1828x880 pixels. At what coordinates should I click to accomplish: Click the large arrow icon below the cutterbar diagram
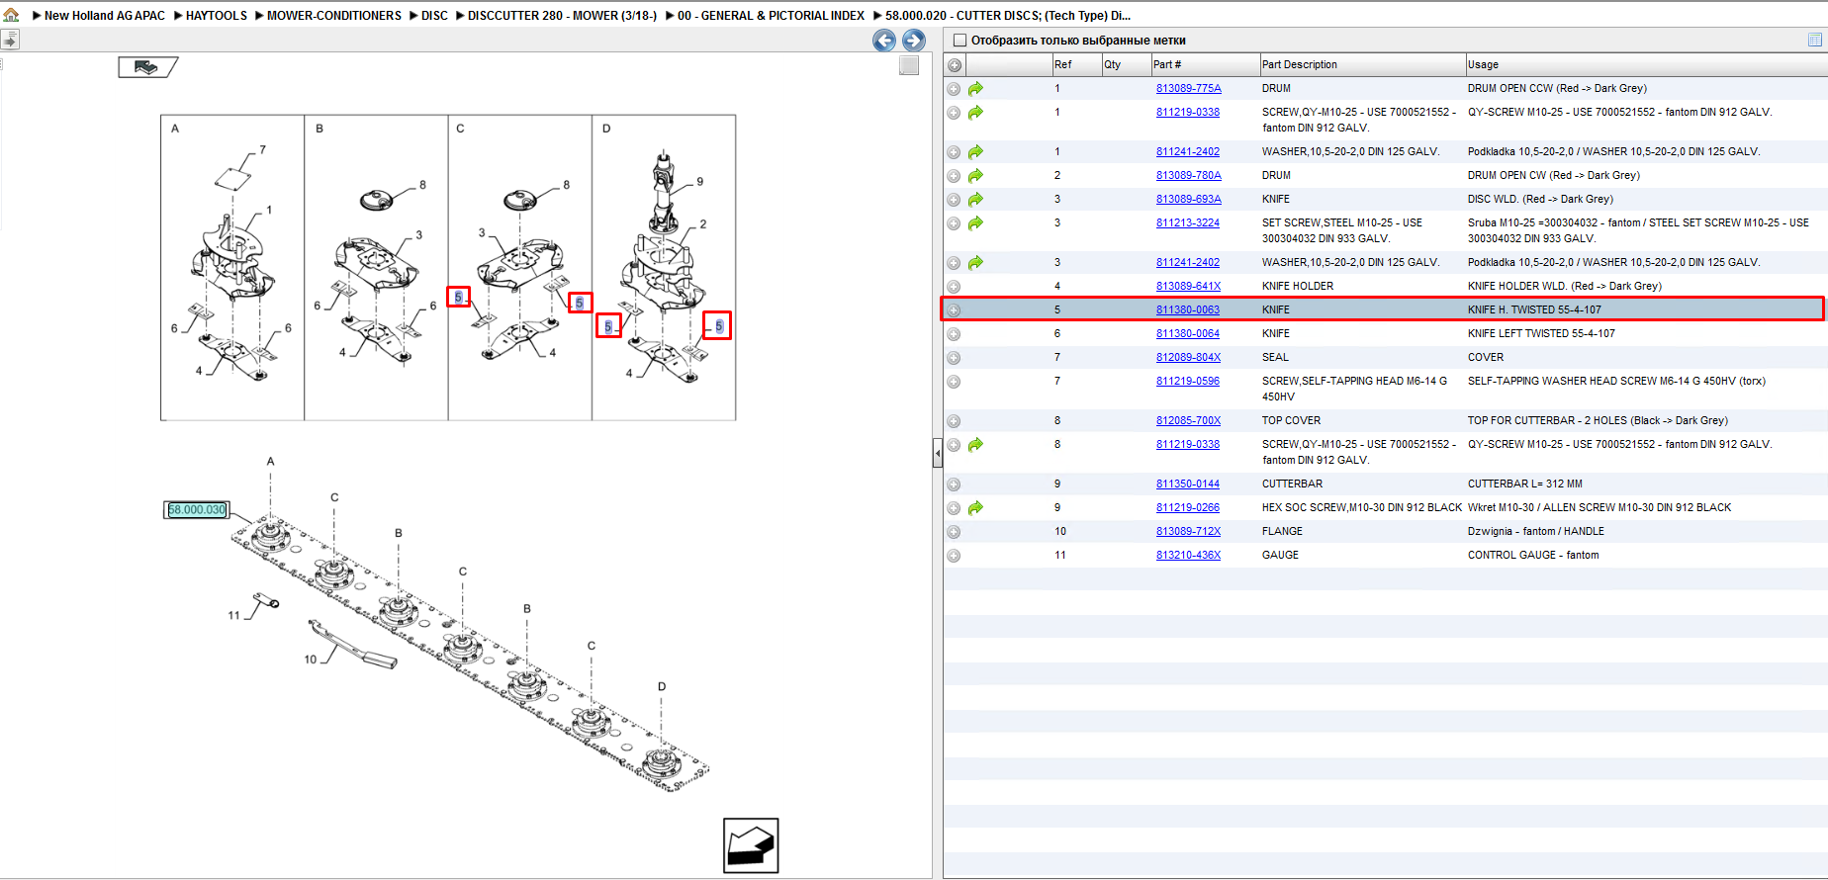(751, 845)
